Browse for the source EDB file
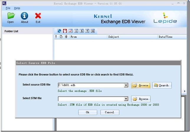 (x=141, y=85)
